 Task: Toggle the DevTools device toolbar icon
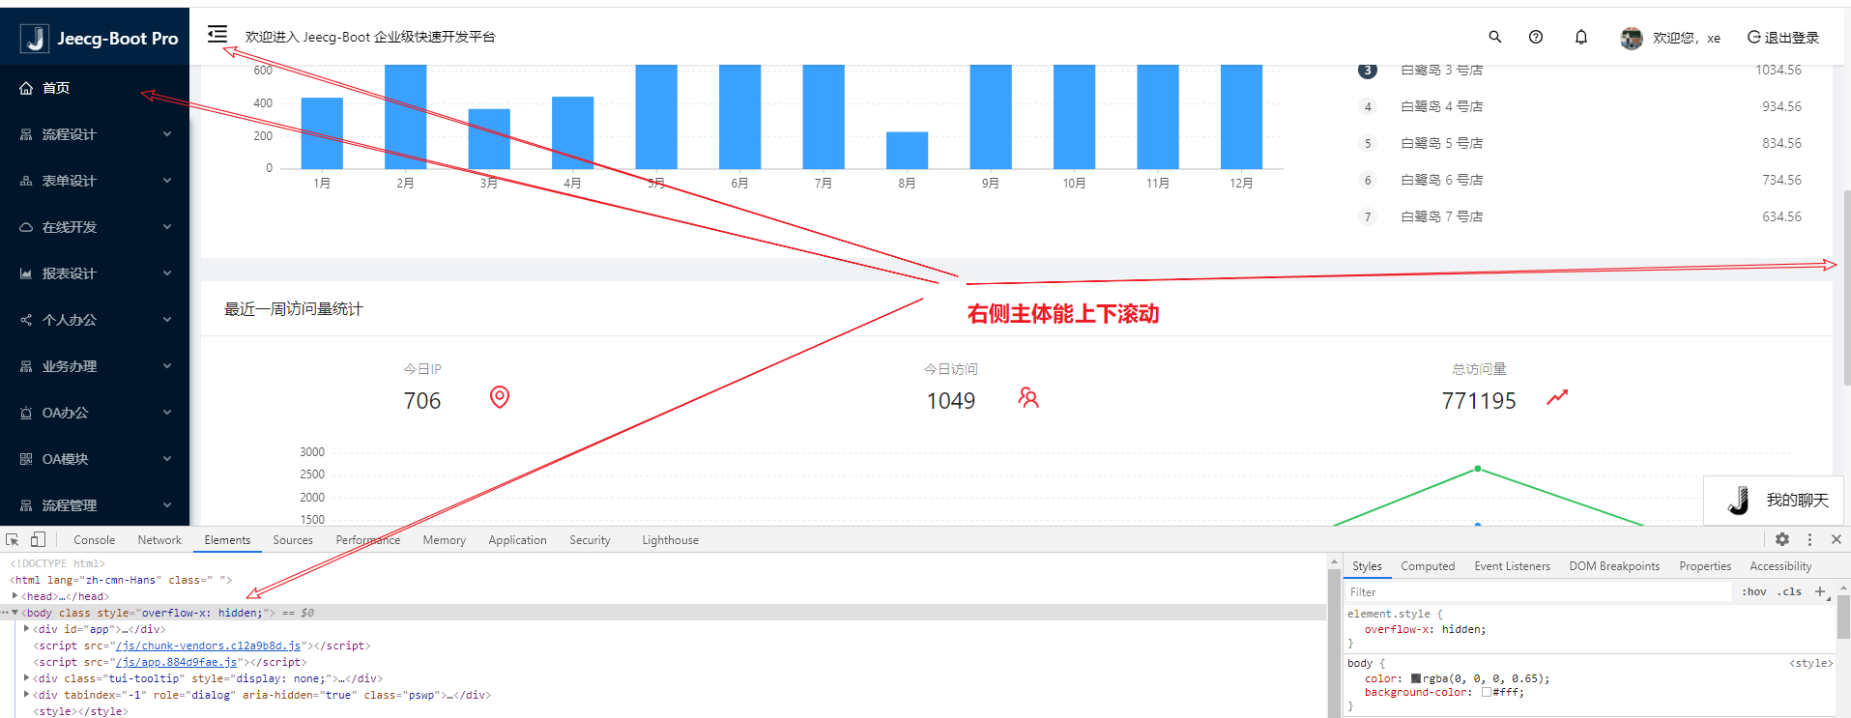point(38,539)
